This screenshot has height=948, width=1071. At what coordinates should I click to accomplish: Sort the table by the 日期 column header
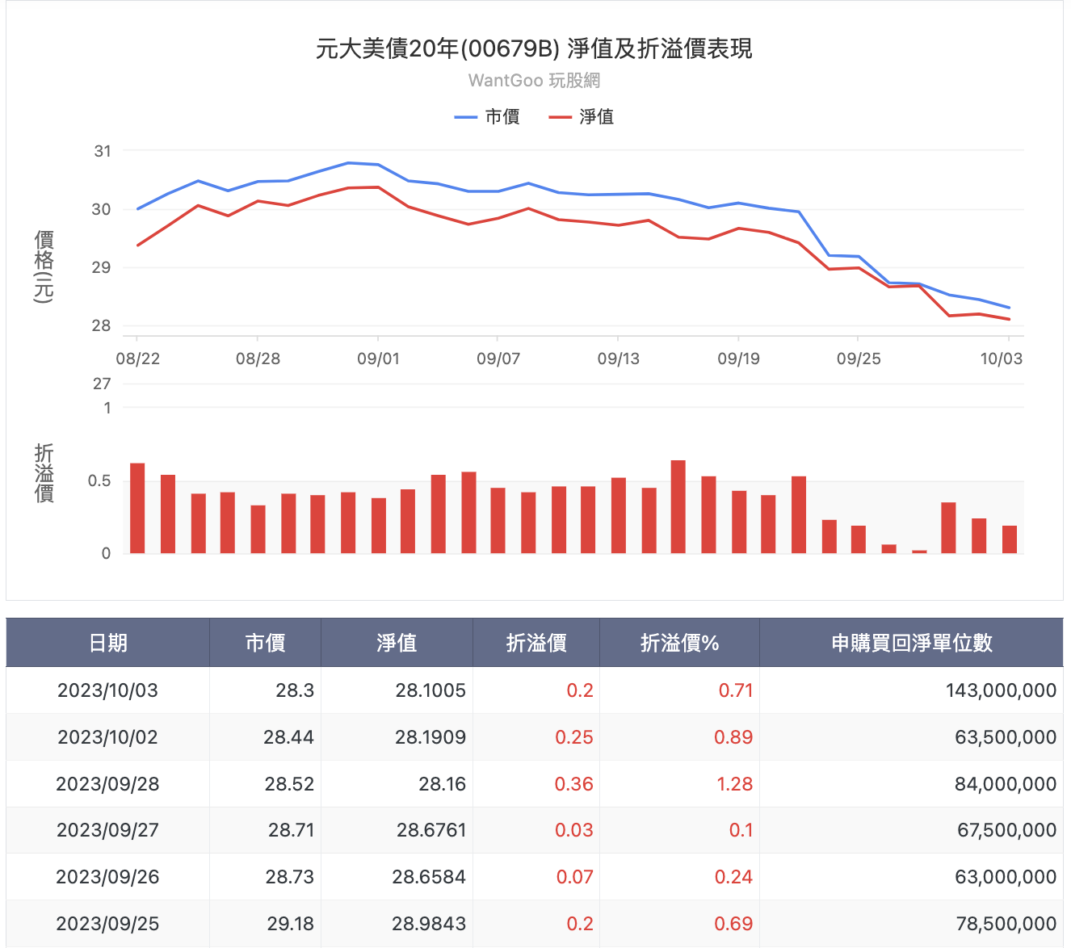108,643
